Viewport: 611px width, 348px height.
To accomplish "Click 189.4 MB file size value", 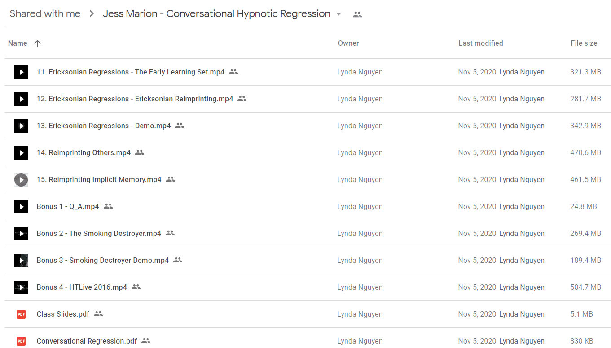I will [x=585, y=260].
